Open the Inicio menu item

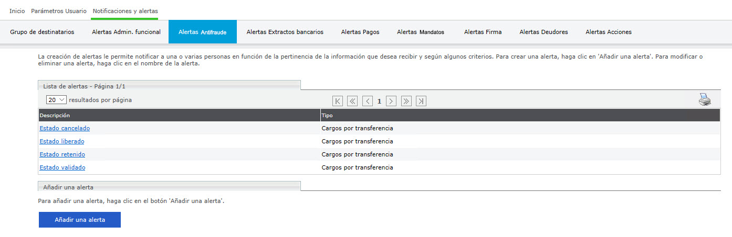click(17, 11)
